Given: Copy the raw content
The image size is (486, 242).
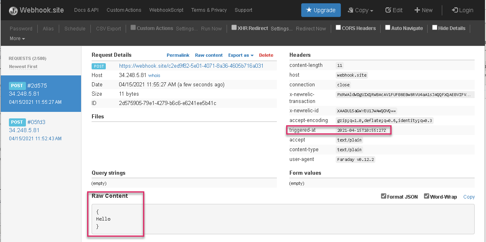Looking at the screenshot, I should pyautogui.click(x=469, y=197).
